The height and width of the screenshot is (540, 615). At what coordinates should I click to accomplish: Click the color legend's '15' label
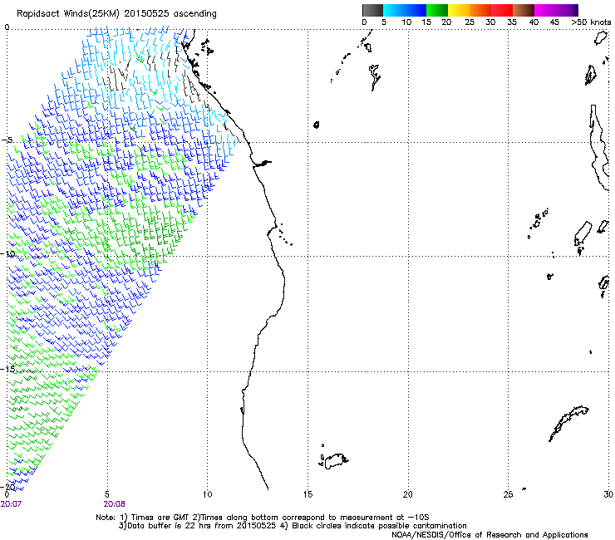tap(426, 22)
